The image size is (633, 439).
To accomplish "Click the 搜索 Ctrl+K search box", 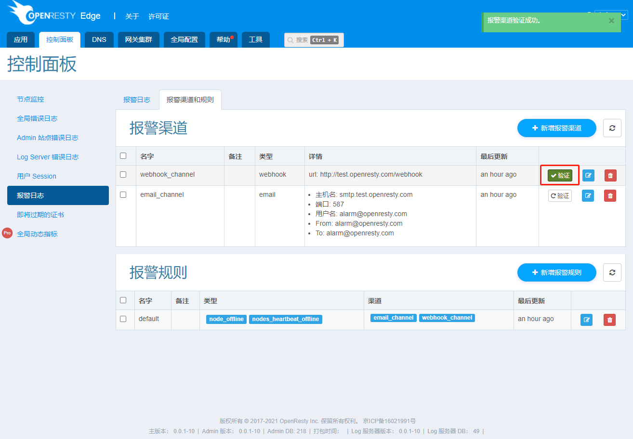I will 314,40.
